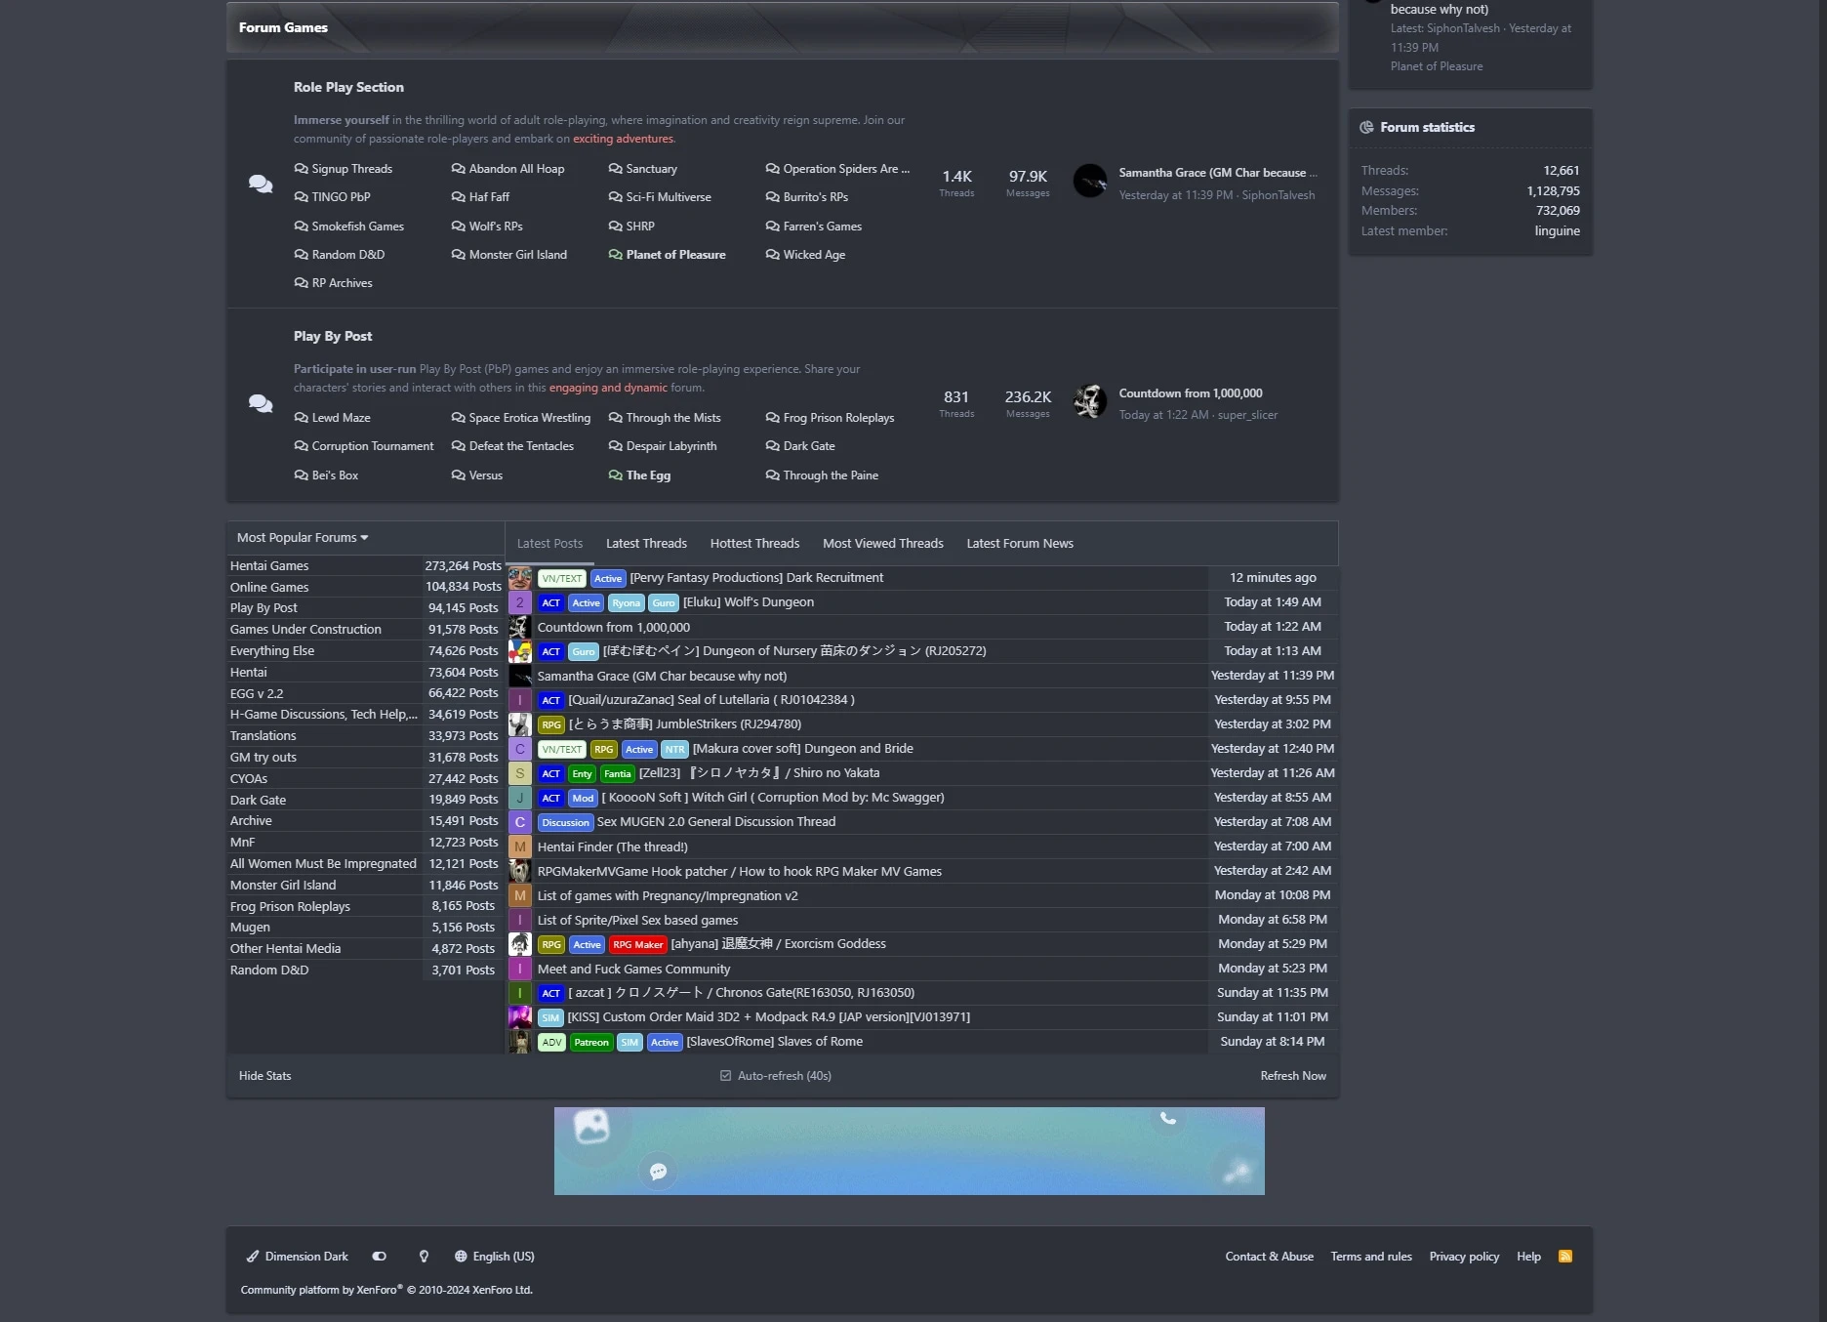Toggle the Auto-refresh (40s) checkbox
1827x1322 pixels.
725,1076
